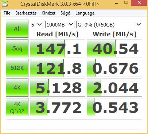
Task: Select the Seq write result 40.54
Action: click(114, 48)
